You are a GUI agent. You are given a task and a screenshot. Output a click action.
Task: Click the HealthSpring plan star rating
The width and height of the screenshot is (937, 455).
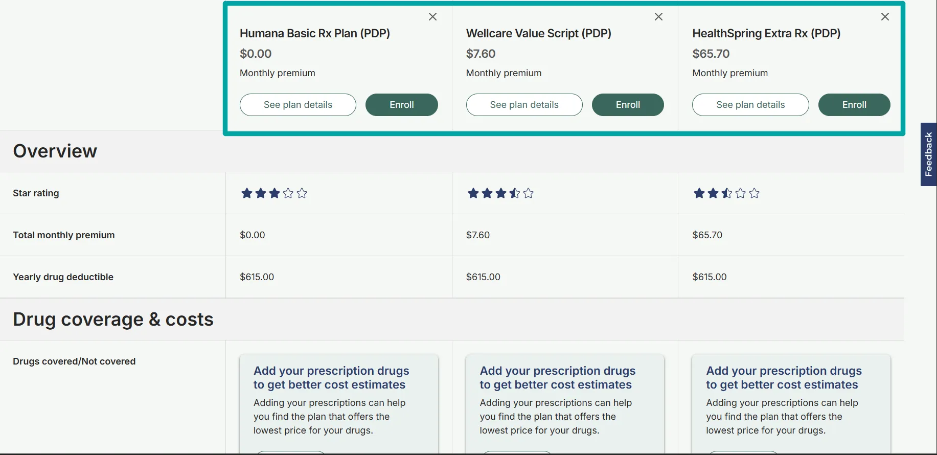click(726, 193)
